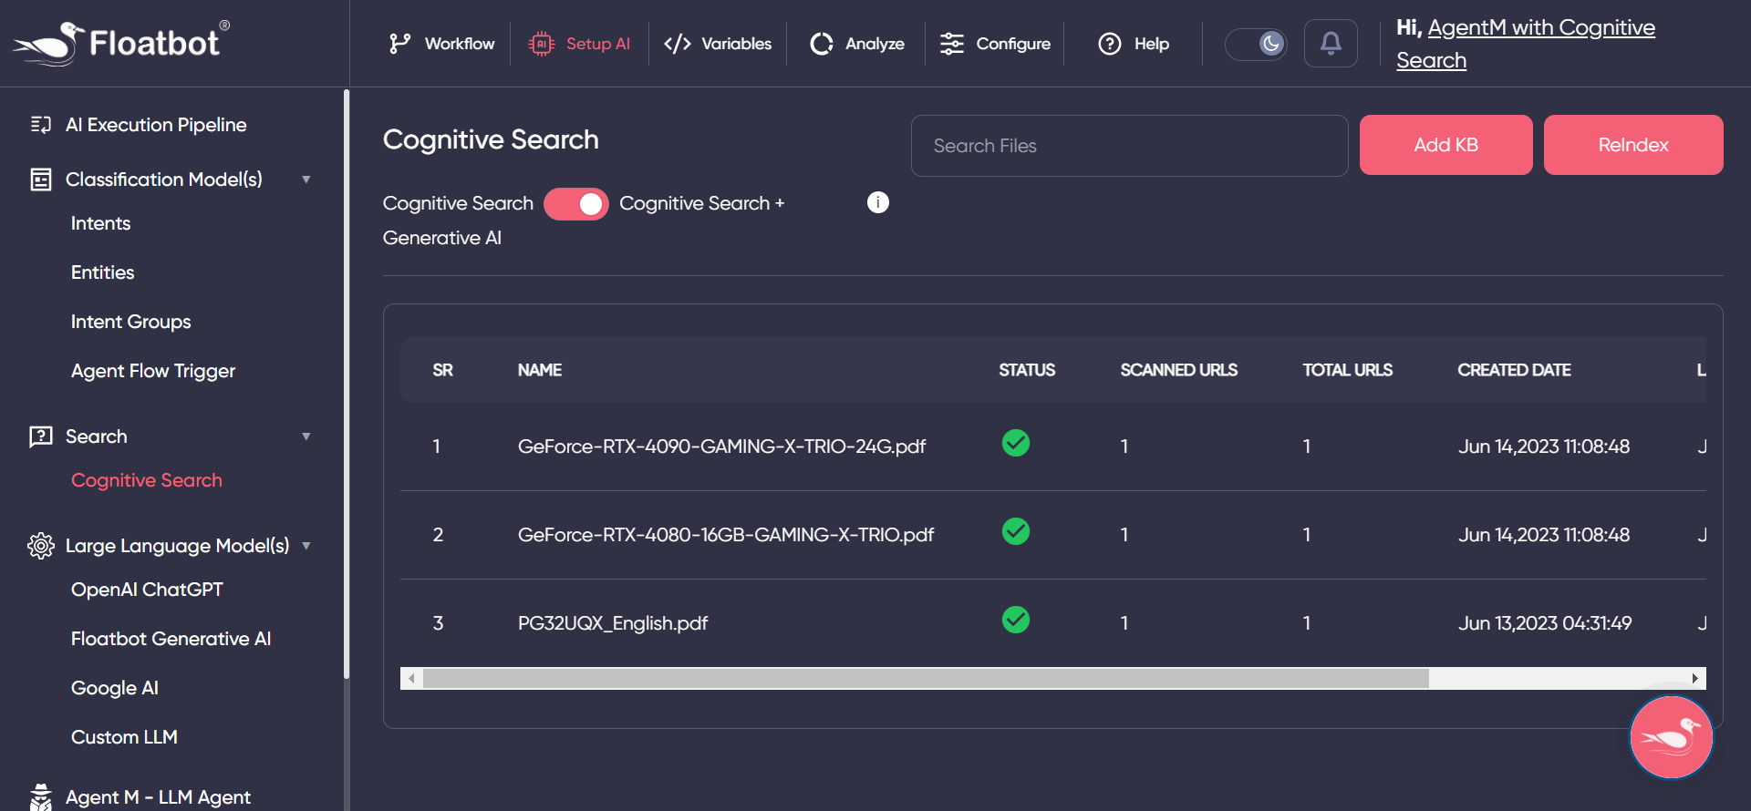Click status checkmark for GeForce-RTX-4080 file
This screenshot has width=1751, height=811.
(x=1016, y=531)
